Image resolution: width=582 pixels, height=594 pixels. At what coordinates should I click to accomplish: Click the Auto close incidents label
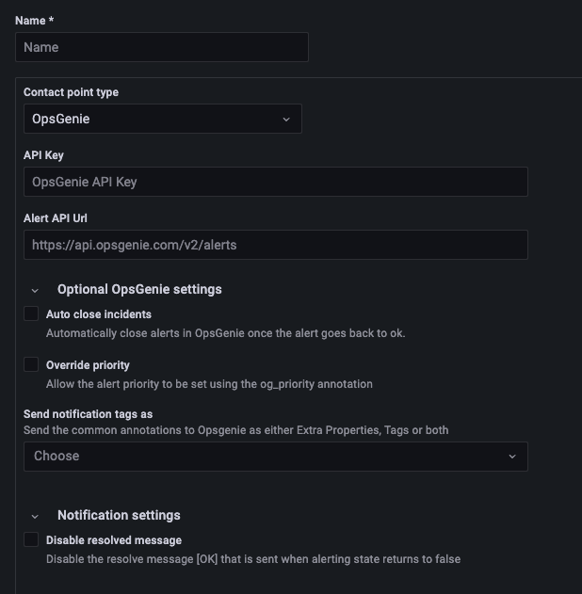(99, 314)
